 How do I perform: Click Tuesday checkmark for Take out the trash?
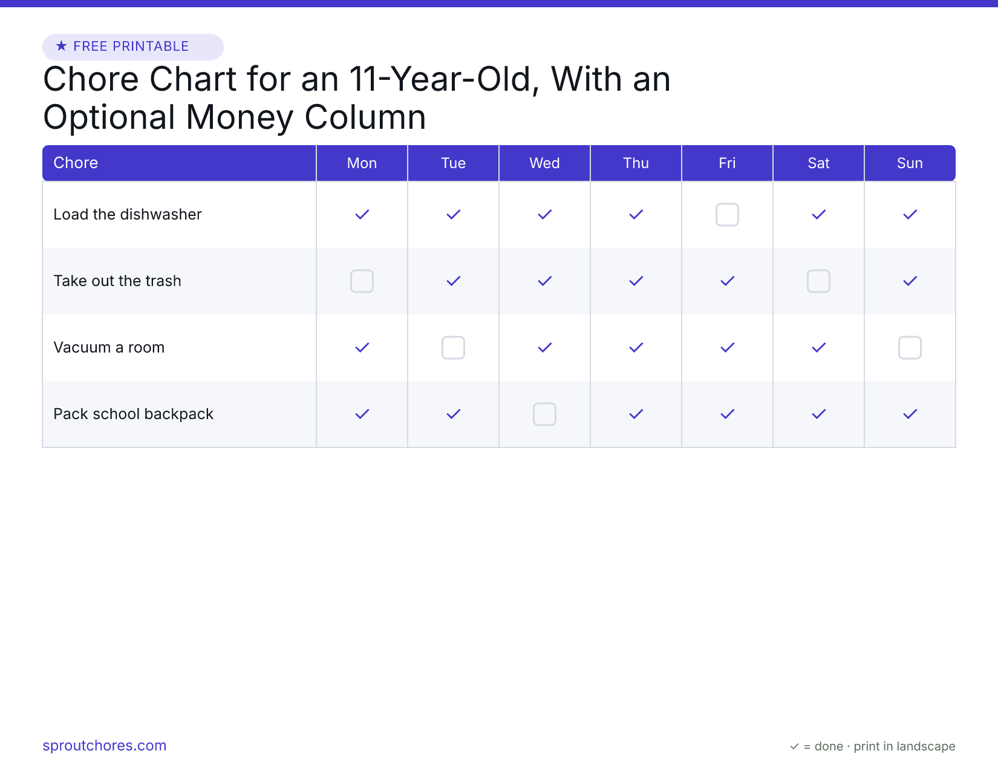(x=453, y=281)
